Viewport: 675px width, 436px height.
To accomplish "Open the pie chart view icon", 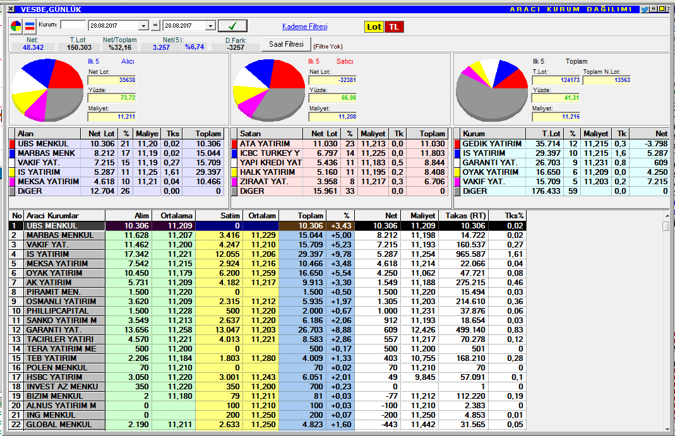I will click(16, 27).
